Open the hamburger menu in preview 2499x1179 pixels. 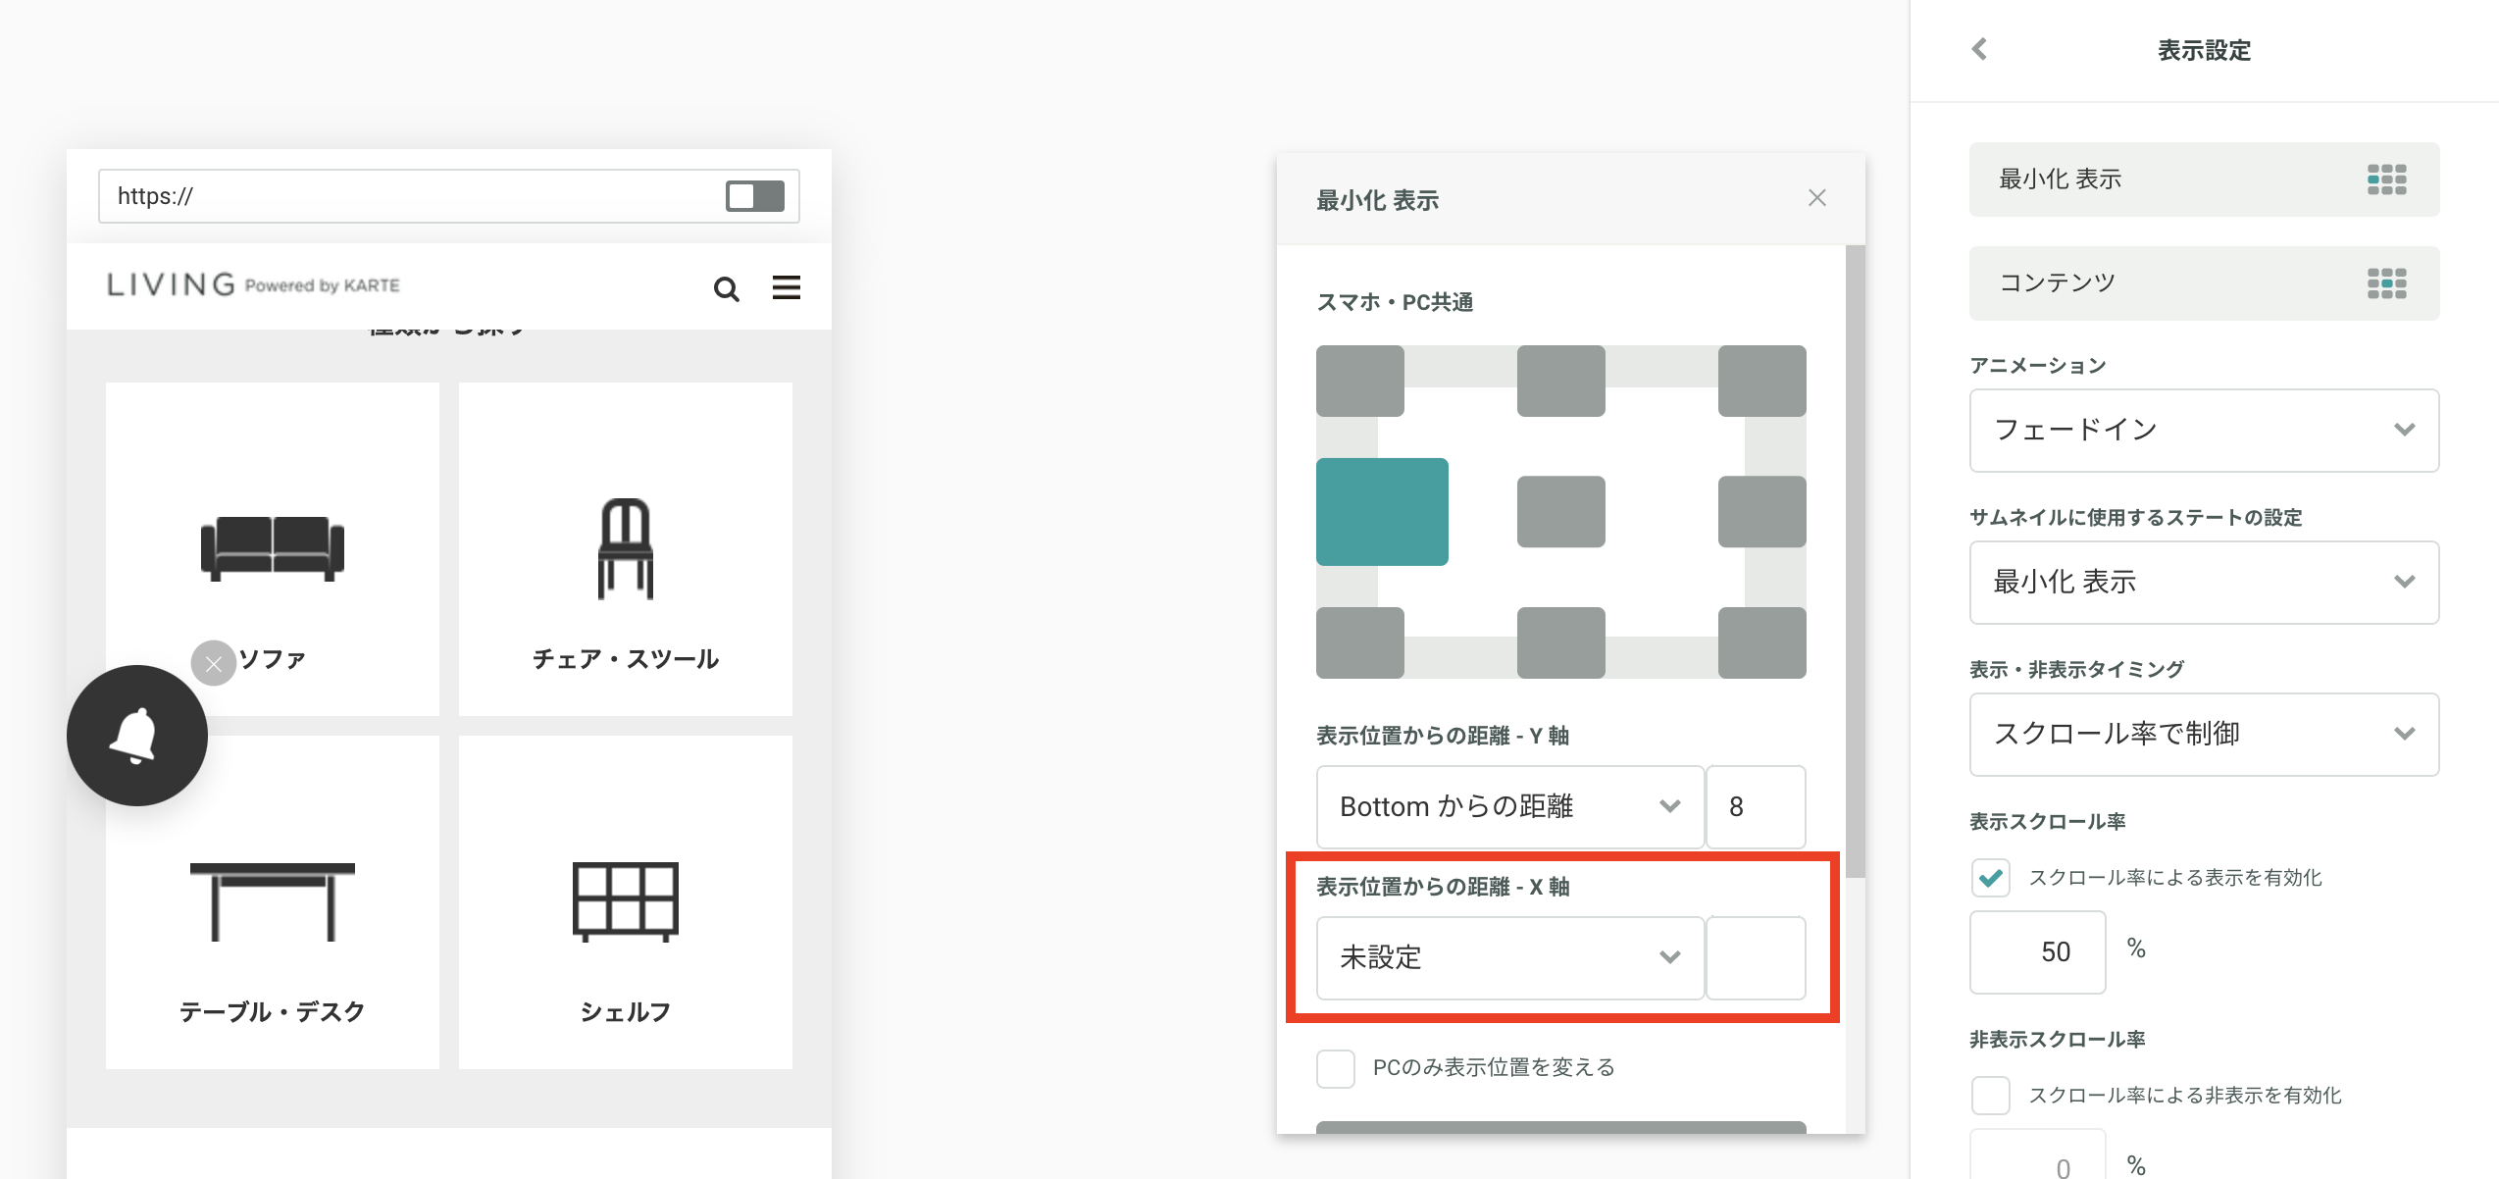[x=786, y=287]
